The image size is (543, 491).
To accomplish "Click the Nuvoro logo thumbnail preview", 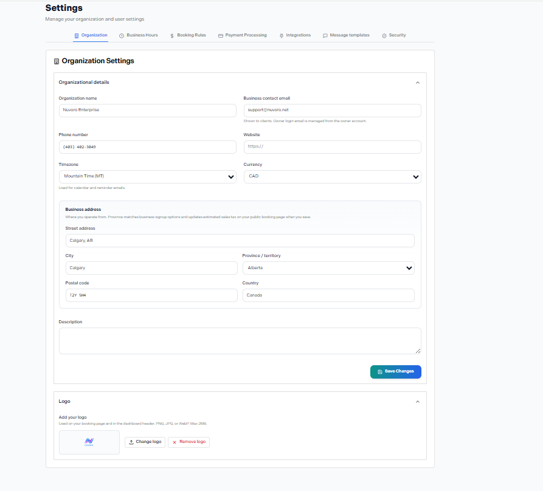I will coord(89,442).
